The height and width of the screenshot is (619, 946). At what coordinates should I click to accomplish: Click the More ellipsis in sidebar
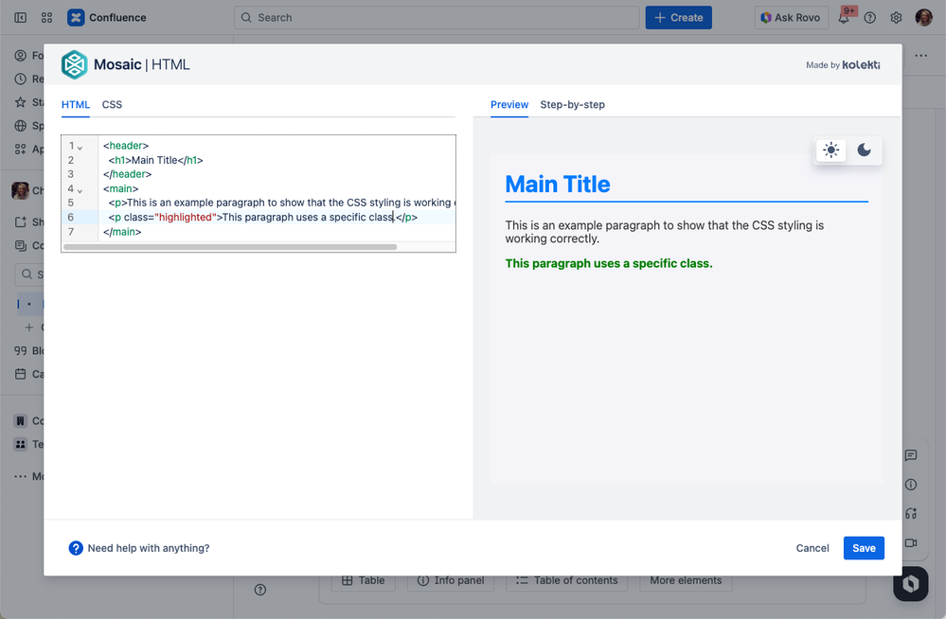click(x=21, y=477)
